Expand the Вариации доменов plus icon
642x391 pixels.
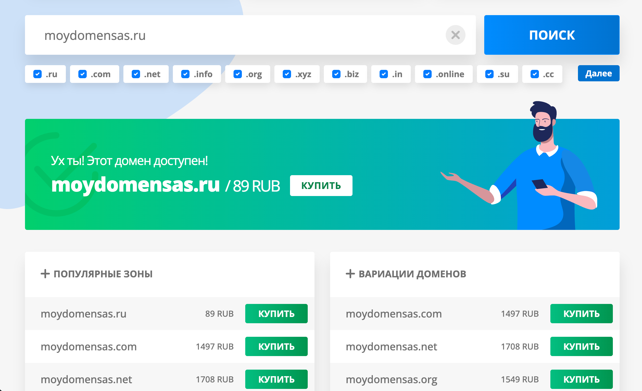[x=350, y=274]
